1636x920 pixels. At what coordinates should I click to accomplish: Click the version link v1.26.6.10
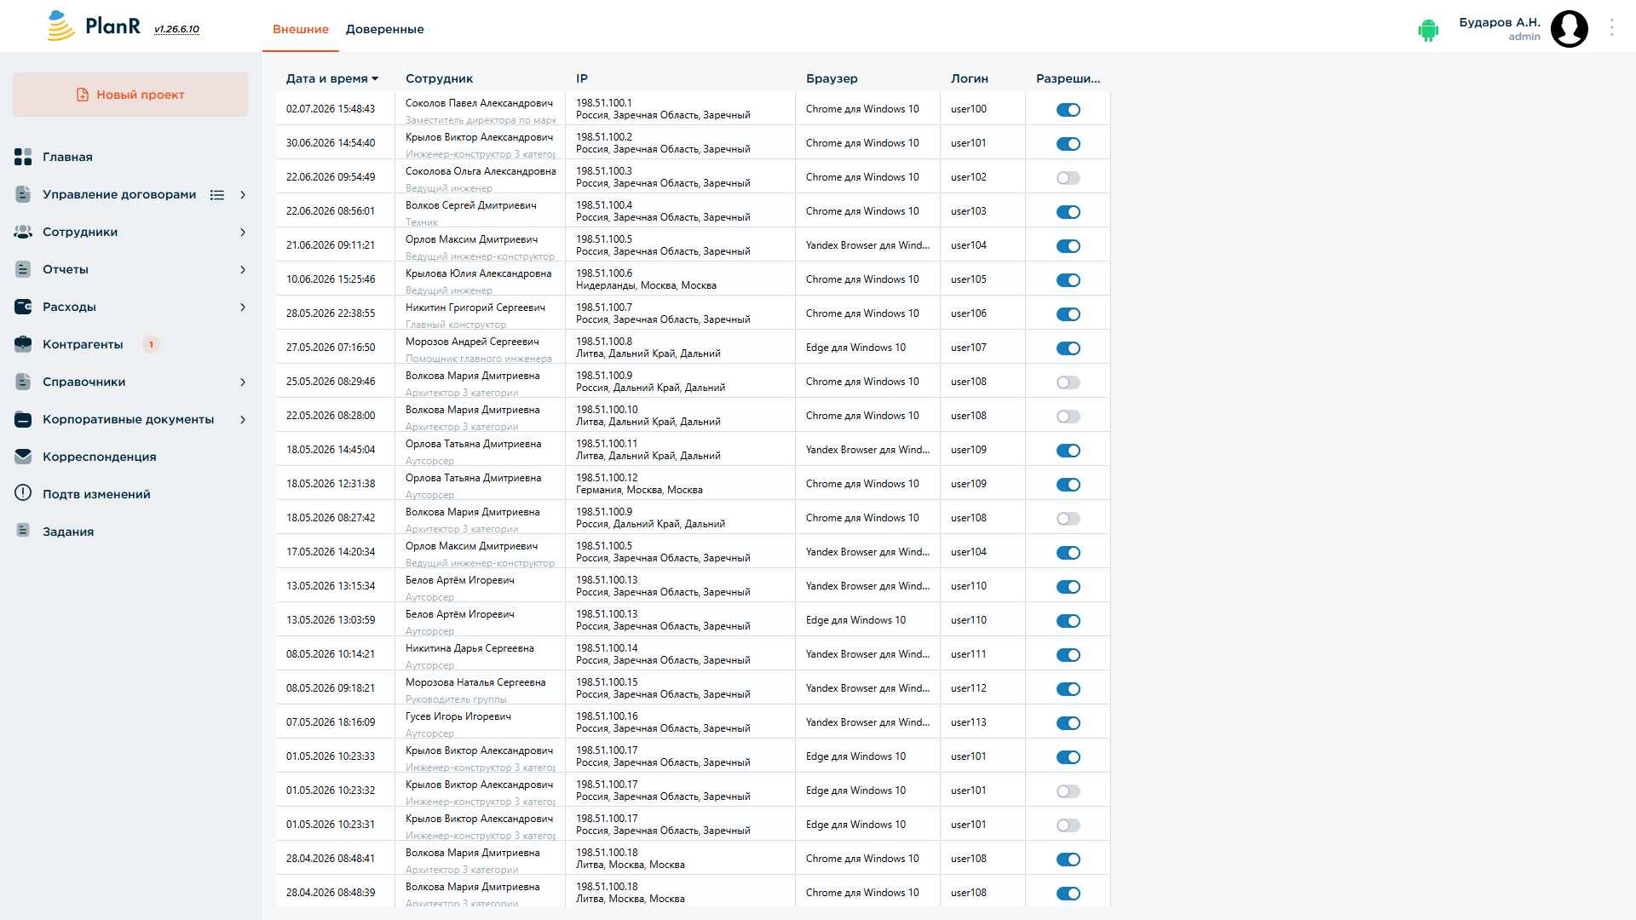(x=176, y=29)
